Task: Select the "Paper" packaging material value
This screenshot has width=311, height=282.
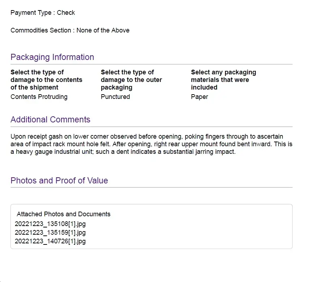Action: click(x=199, y=97)
